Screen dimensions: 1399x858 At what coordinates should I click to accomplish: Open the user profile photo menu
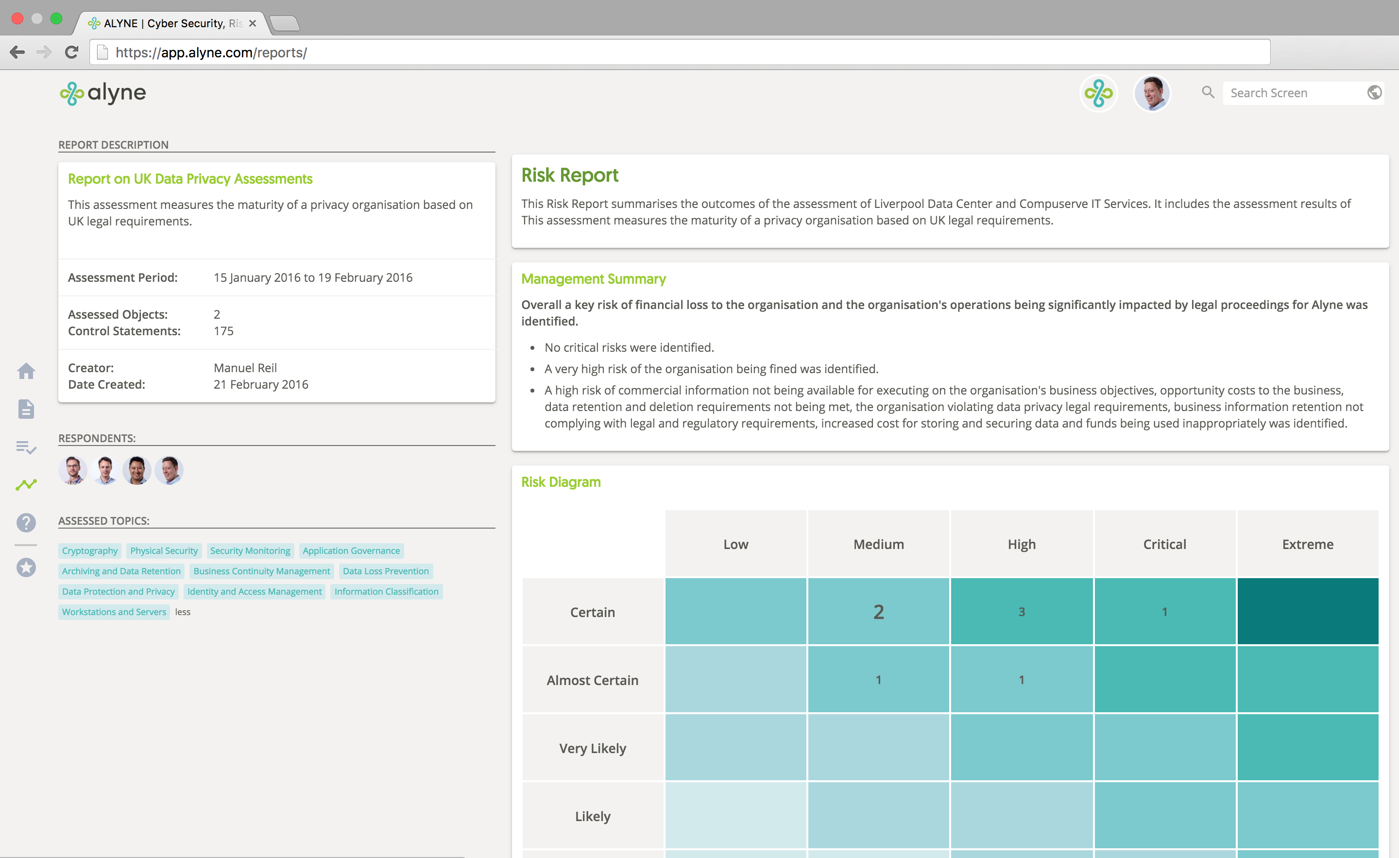(x=1151, y=93)
